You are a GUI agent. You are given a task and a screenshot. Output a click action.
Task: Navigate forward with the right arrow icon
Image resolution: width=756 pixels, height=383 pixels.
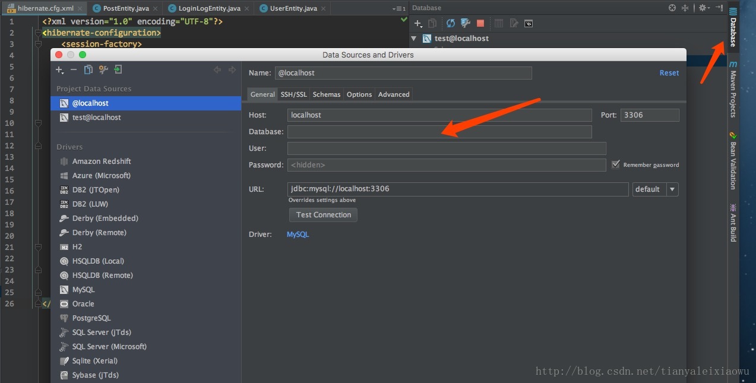click(x=232, y=70)
